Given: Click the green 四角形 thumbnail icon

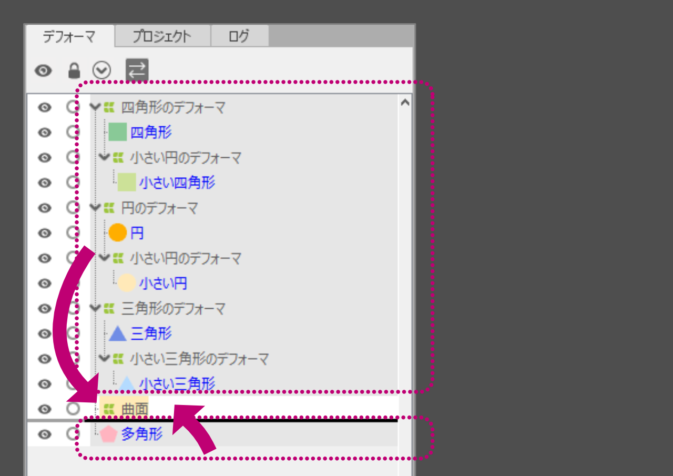Looking at the screenshot, I should click(x=118, y=132).
